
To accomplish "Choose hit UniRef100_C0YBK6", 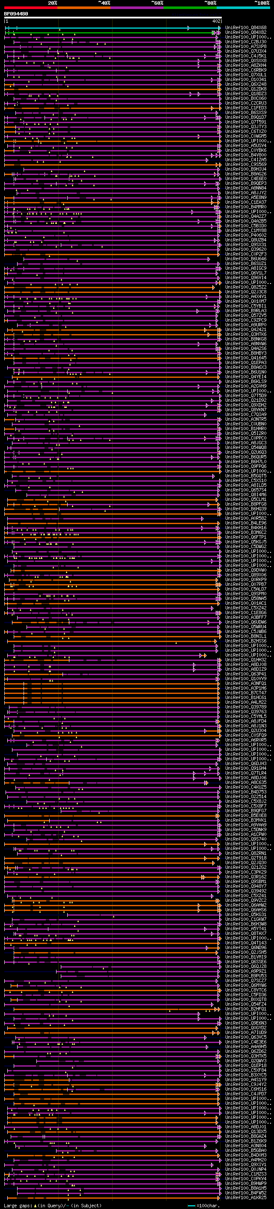I will 246,150.
